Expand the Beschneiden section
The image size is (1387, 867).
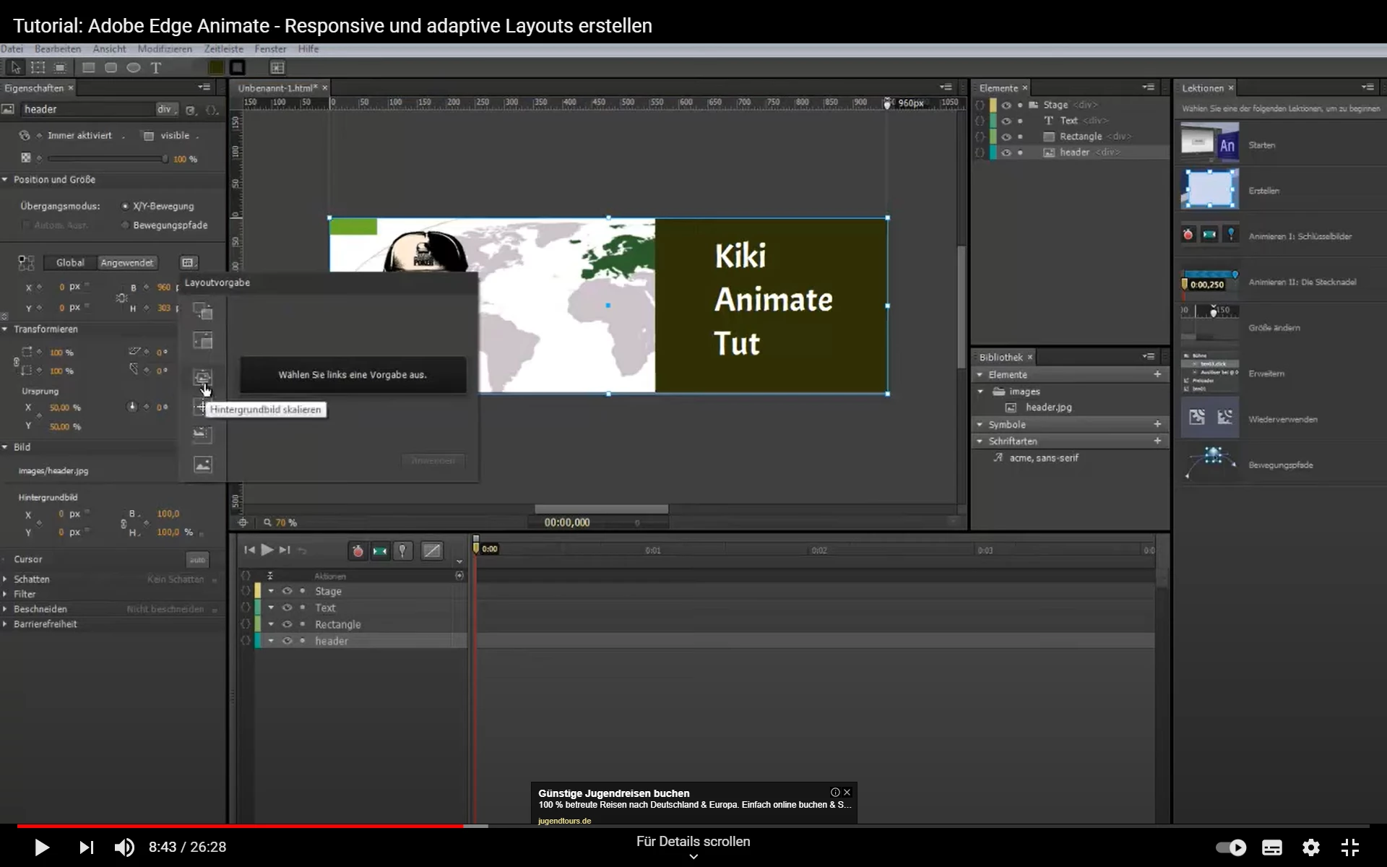5,609
